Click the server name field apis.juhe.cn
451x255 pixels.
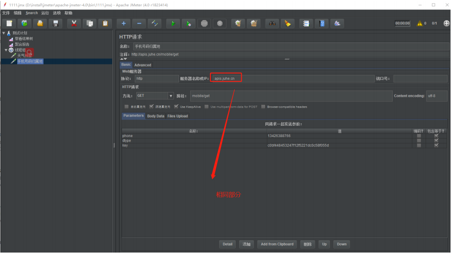(x=293, y=78)
